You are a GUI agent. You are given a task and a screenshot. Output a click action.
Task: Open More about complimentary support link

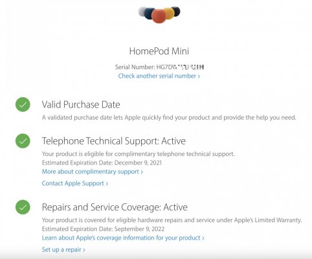[93, 172]
